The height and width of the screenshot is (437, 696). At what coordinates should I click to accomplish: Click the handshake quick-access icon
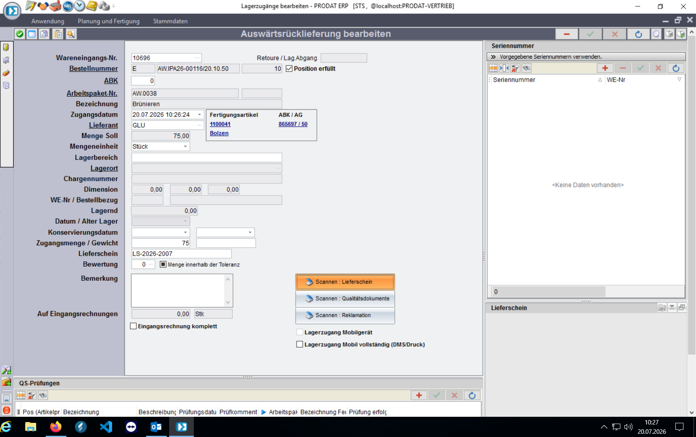click(43, 6)
